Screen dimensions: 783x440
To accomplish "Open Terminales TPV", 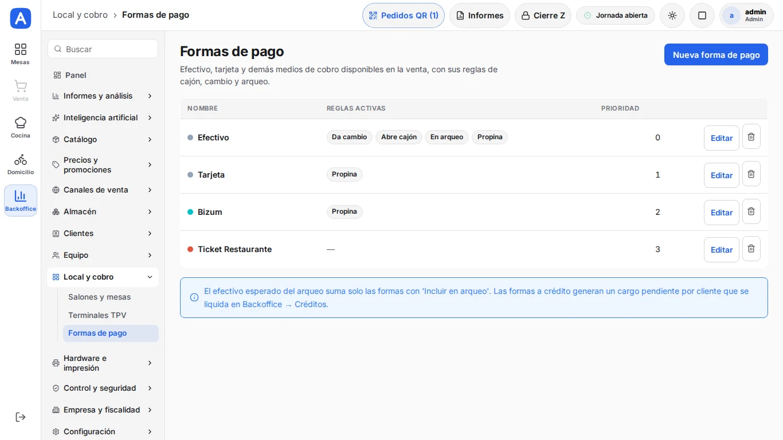I will (x=111, y=315).
